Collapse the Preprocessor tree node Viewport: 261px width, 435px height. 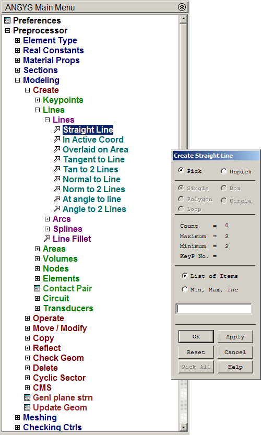coord(7,30)
